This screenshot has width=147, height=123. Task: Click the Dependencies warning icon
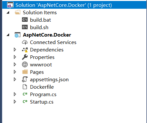tap(25, 50)
